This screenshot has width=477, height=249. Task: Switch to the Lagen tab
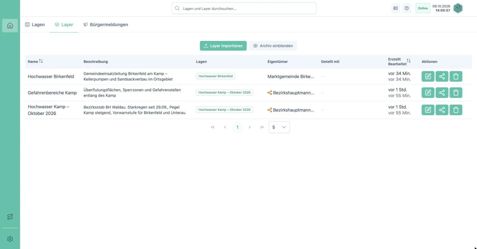click(35, 25)
